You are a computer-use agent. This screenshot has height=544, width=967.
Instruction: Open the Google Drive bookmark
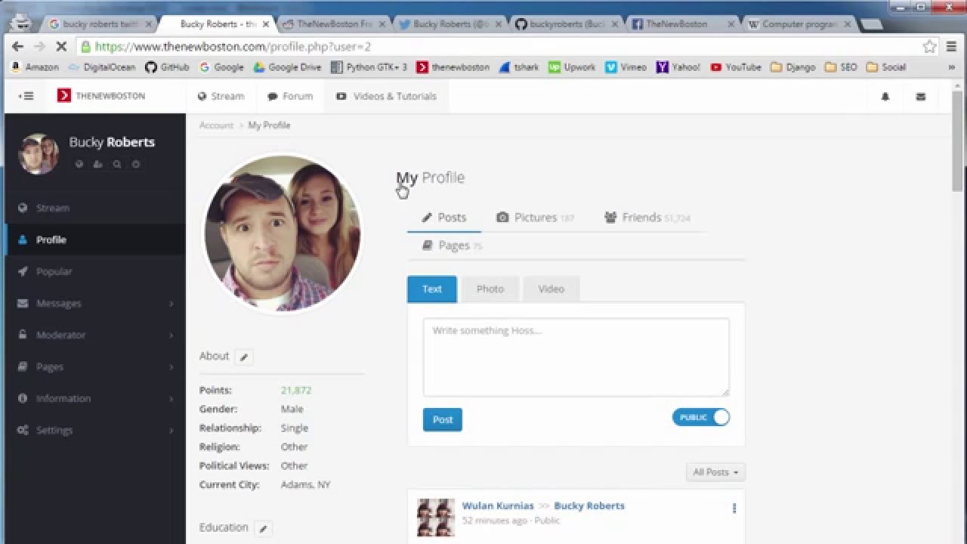pos(288,67)
